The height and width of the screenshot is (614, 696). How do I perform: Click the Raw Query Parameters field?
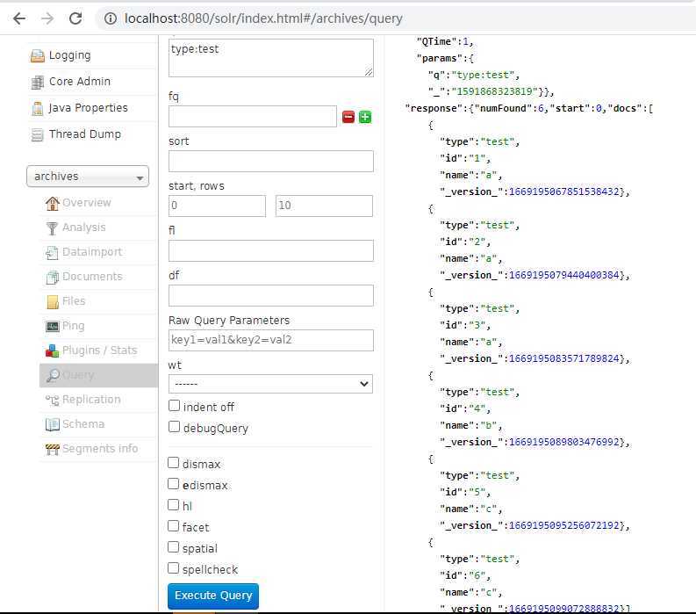270,340
